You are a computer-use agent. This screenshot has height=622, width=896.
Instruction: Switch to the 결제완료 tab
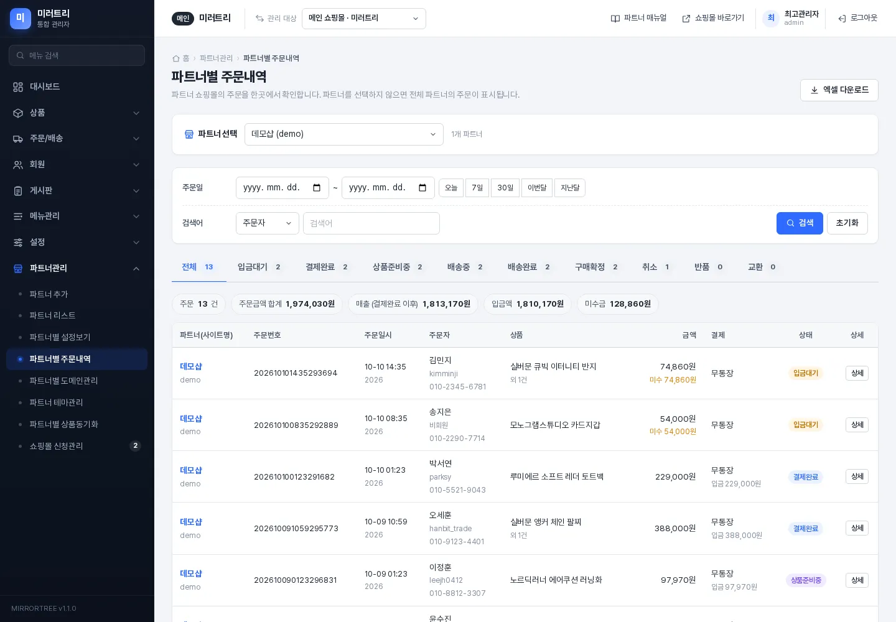coord(328,267)
